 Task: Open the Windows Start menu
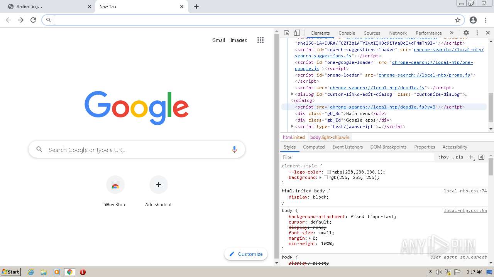pos(11,272)
